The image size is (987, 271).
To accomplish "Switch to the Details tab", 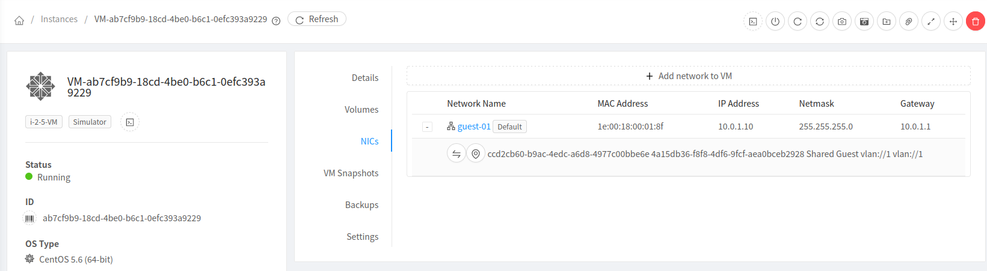I will point(365,78).
